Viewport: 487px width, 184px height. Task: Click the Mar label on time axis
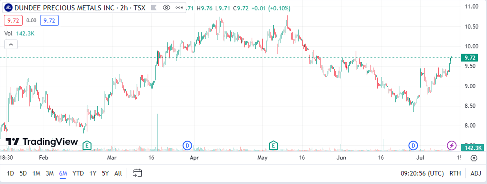[112, 158]
